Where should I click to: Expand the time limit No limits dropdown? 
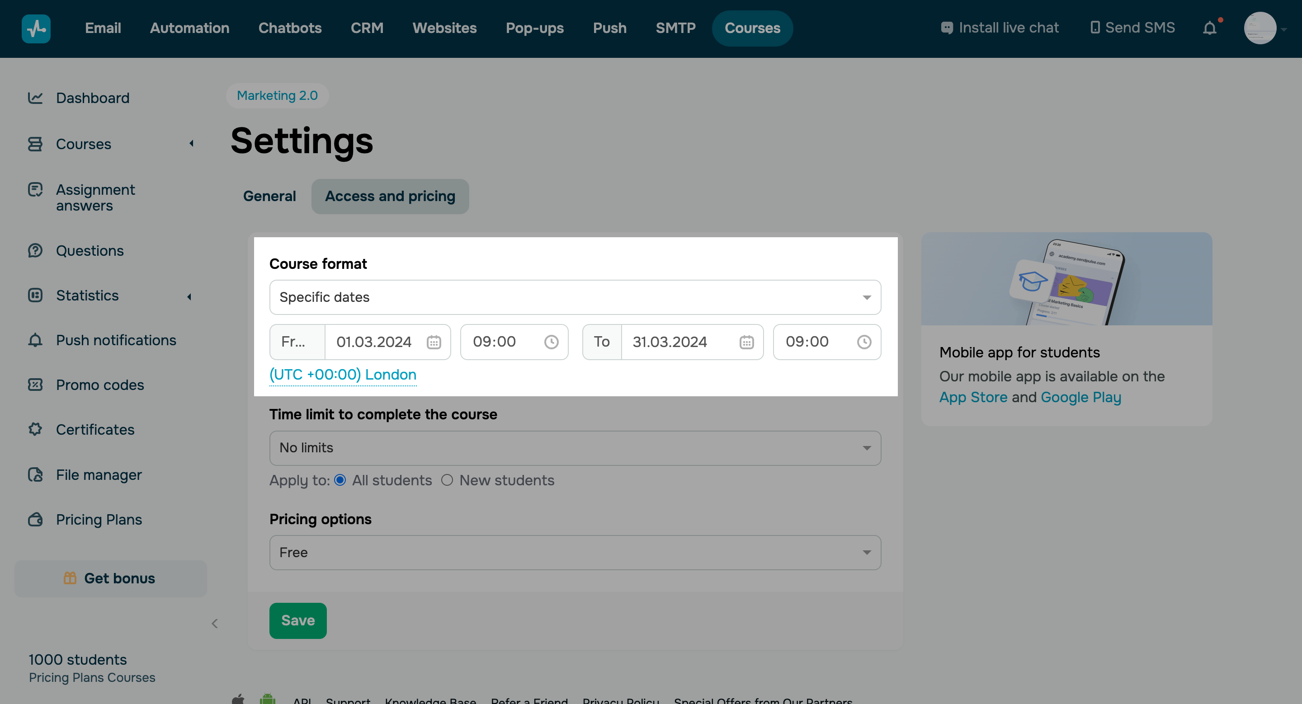[575, 447]
